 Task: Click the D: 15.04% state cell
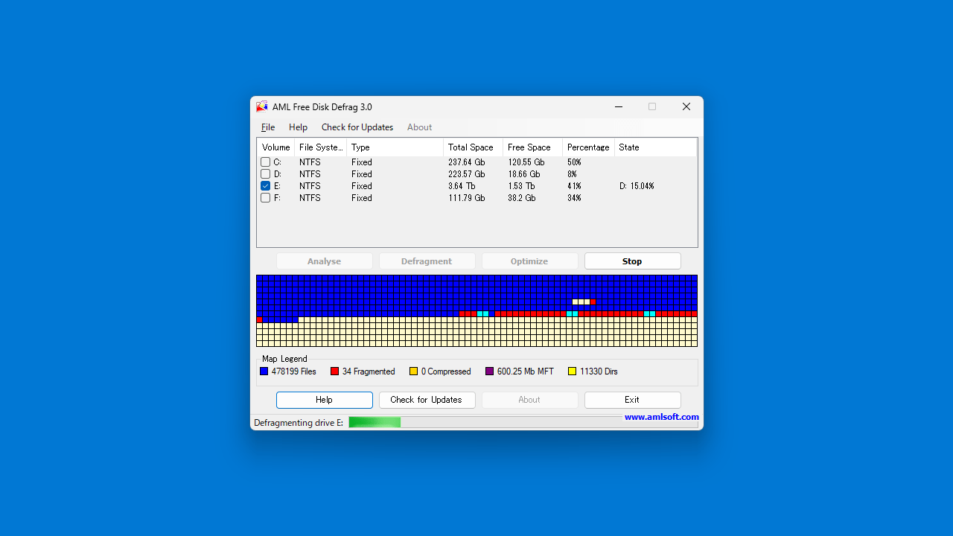coord(637,186)
